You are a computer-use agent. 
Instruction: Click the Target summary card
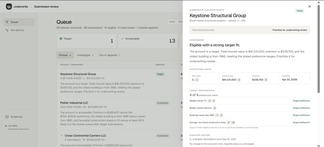point(86,41)
